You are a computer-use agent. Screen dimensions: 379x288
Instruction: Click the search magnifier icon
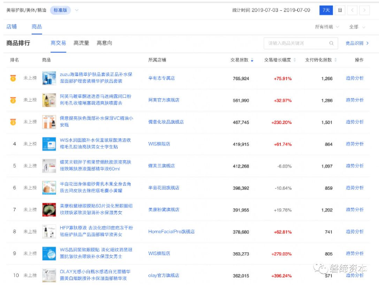[x=331, y=43]
